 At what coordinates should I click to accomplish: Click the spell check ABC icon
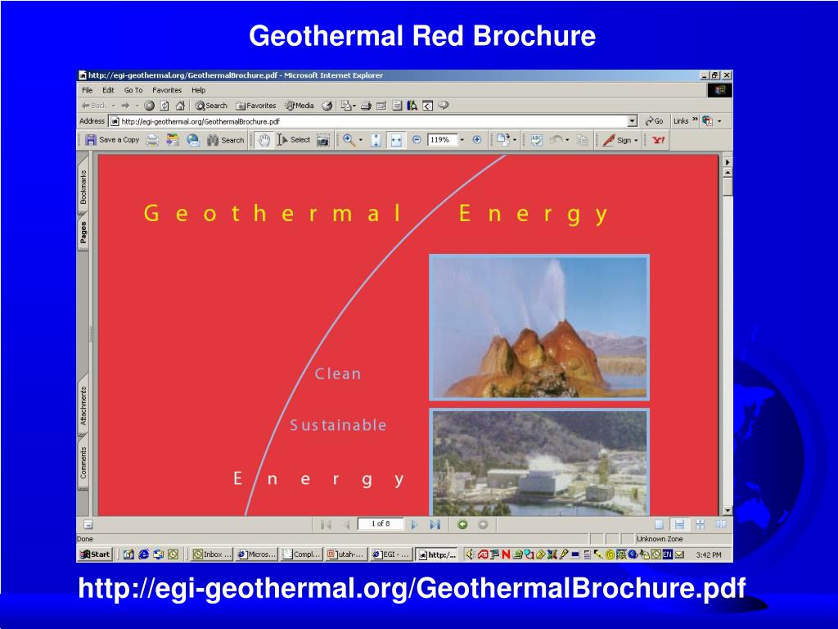coord(536,140)
